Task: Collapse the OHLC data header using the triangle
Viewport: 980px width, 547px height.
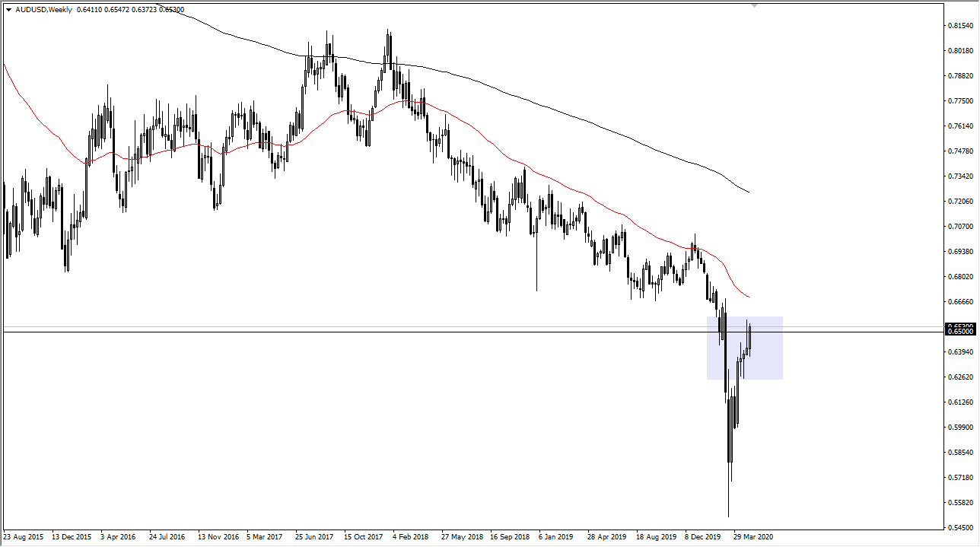Action: 8,10
